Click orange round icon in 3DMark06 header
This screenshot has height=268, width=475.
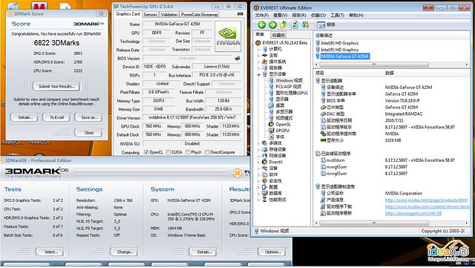pyautogui.click(x=237, y=173)
